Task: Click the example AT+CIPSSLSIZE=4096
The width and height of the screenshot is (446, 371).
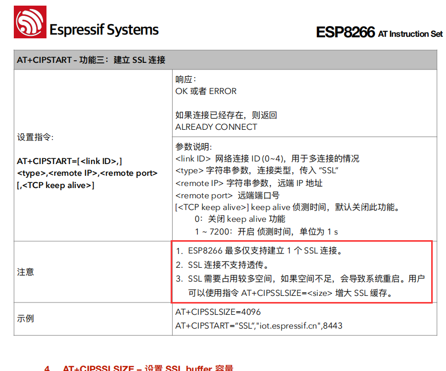Action: pyautogui.click(x=218, y=312)
